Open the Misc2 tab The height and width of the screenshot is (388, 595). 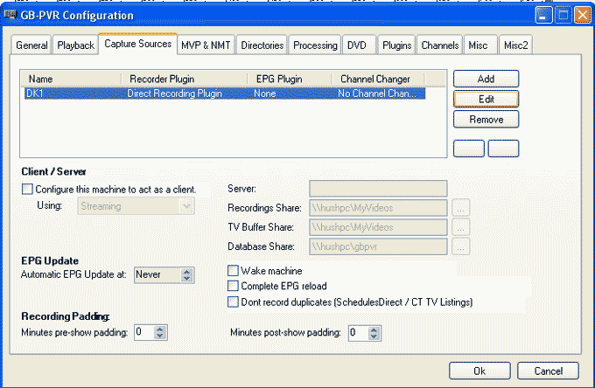point(515,45)
